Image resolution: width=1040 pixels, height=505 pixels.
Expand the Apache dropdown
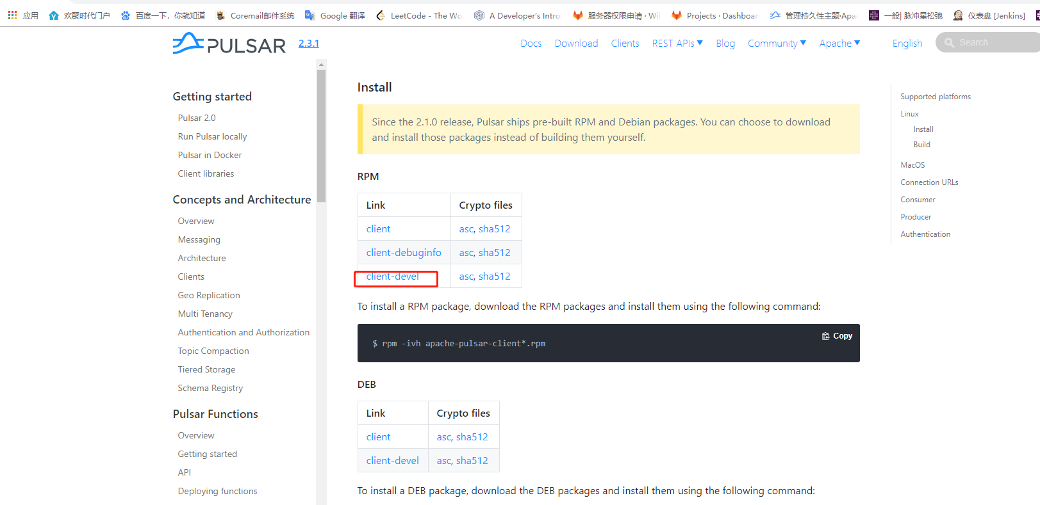839,44
